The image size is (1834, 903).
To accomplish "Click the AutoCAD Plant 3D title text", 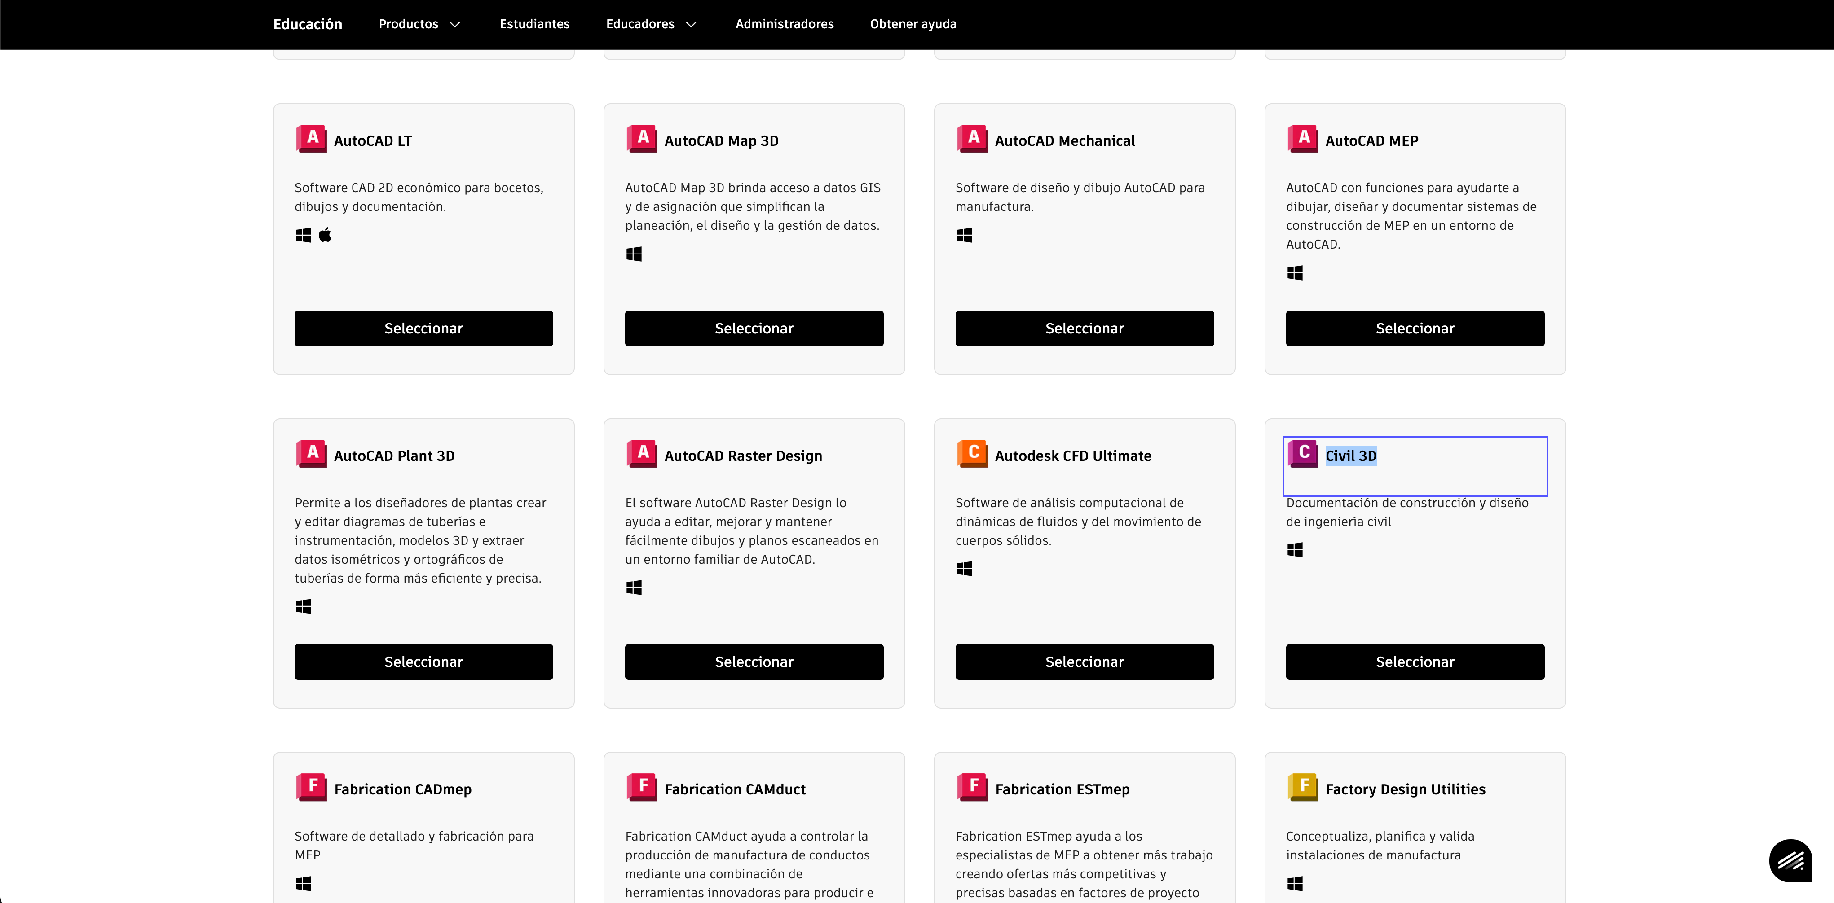I will 394,456.
